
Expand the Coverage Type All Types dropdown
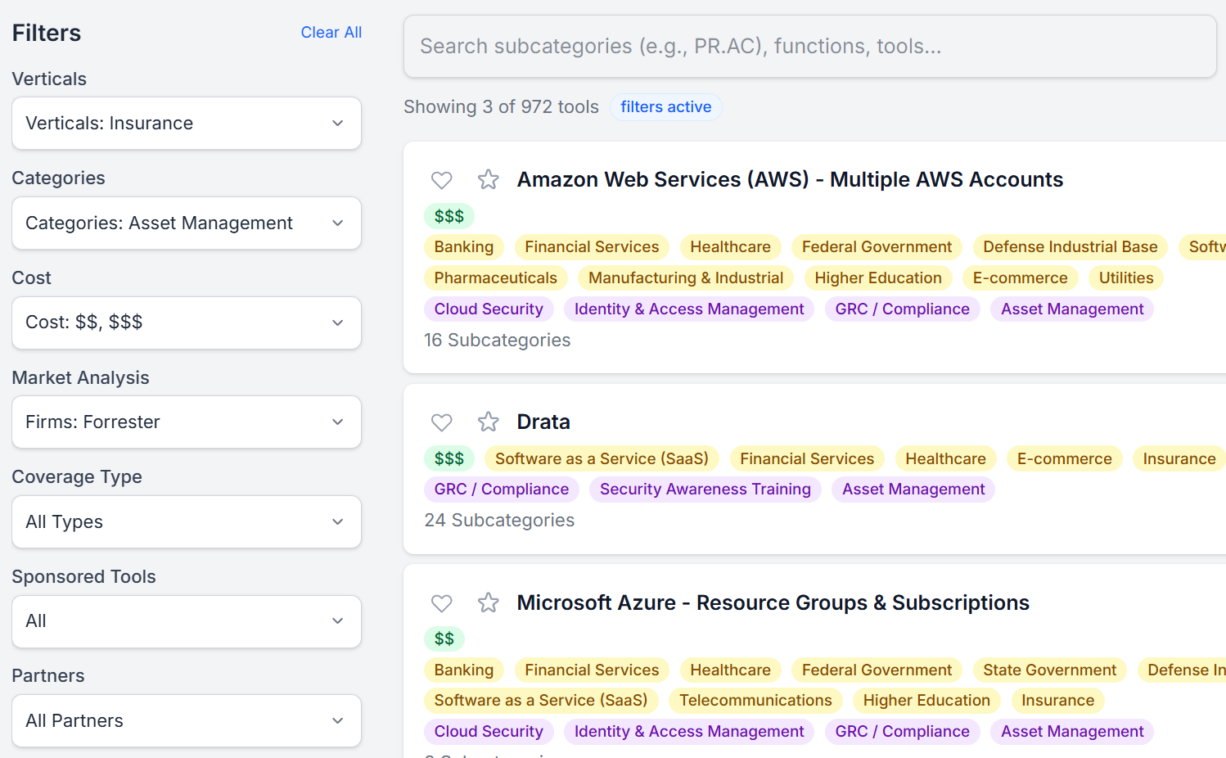coord(187,522)
